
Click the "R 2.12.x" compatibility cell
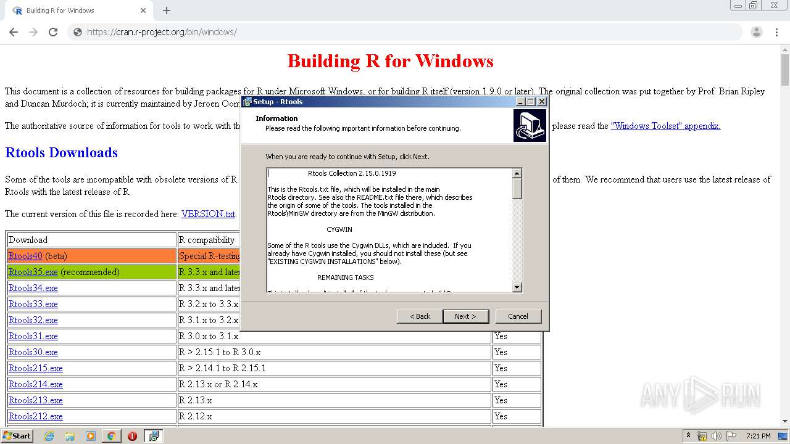point(334,416)
